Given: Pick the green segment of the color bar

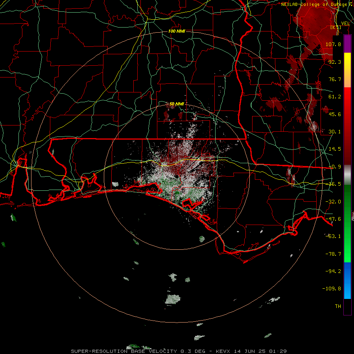Looking at the screenshot, I should (x=347, y=223).
